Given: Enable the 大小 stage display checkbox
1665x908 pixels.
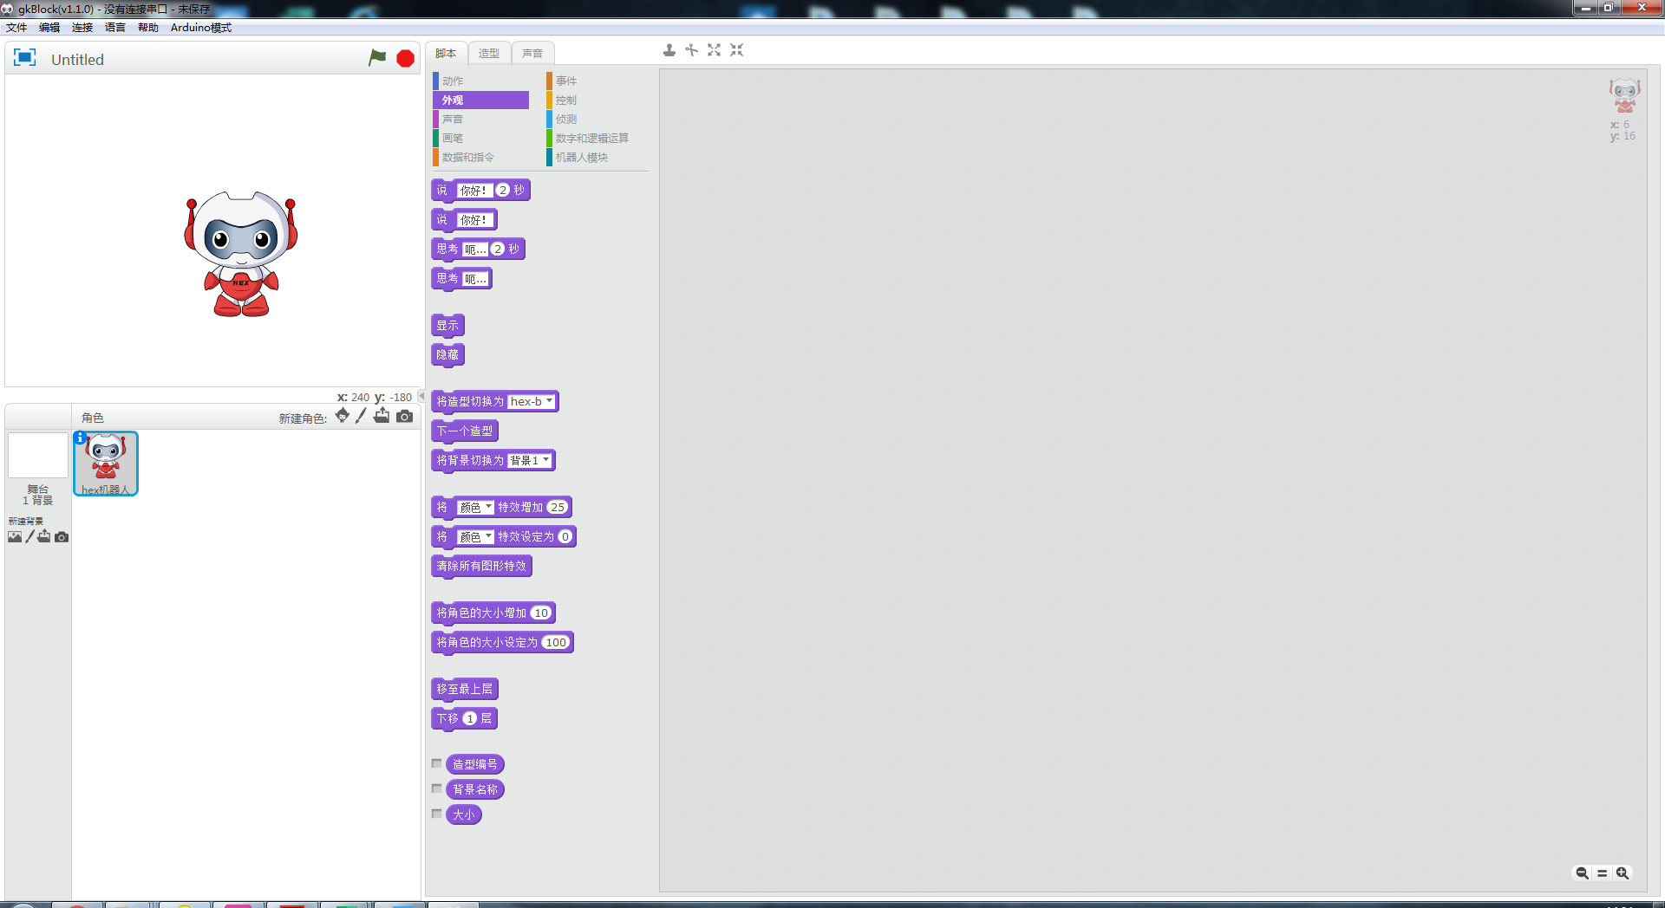Looking at the screenshot, I should [436, 813].
